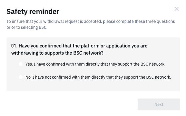
Task: Click the Next button
Action: coord(159,104)
